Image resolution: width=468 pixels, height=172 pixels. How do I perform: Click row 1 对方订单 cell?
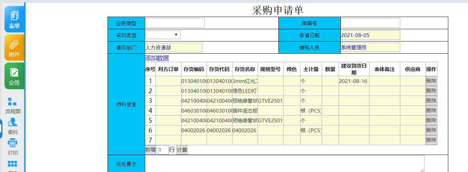tap(168, 81)
